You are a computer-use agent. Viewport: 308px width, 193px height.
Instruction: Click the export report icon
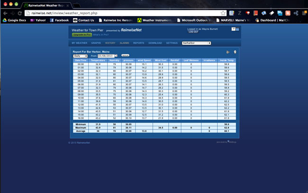point(228,52)
